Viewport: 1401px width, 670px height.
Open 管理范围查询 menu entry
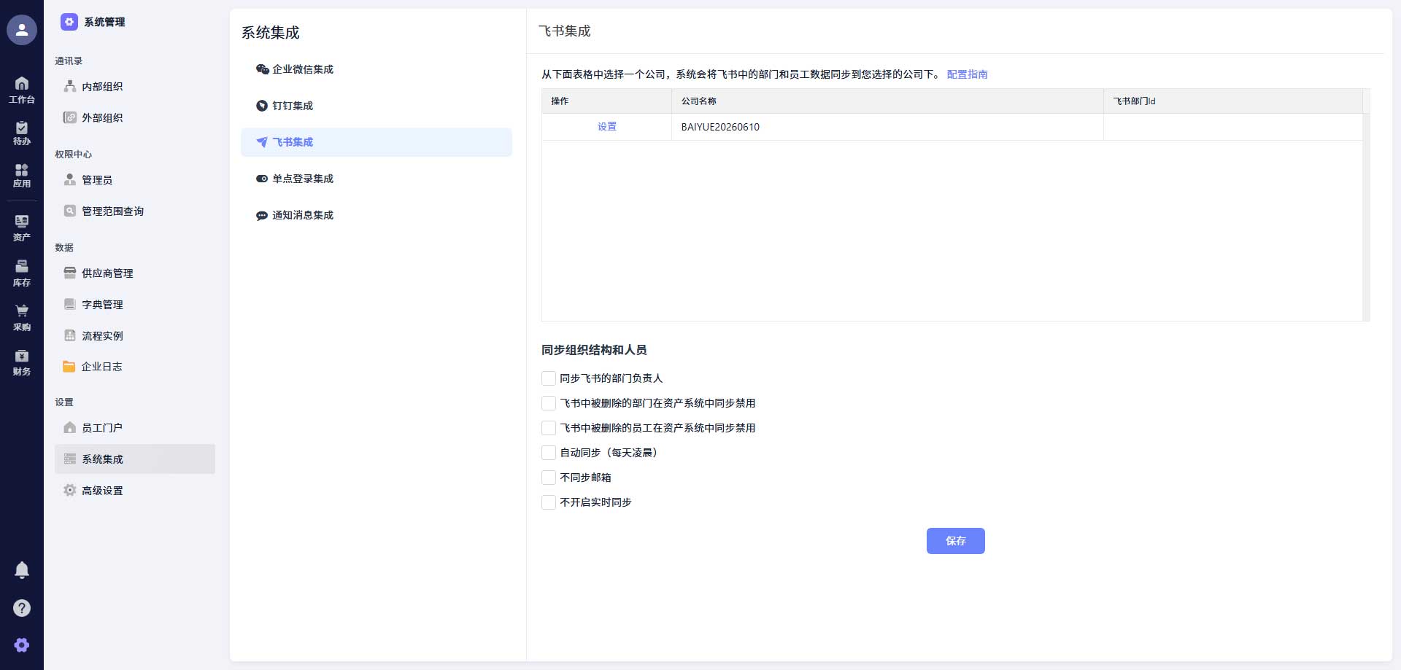pos(135,211)
